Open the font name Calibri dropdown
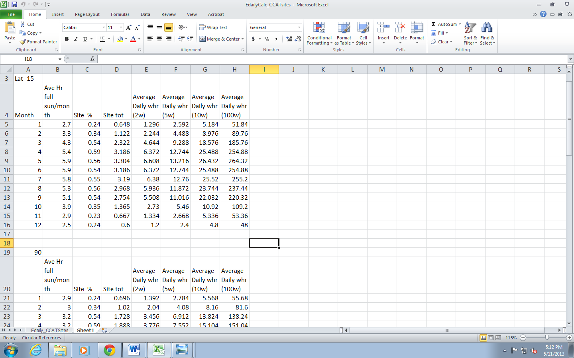The width and height of the screenshot is (574, 358). (104, 27)
